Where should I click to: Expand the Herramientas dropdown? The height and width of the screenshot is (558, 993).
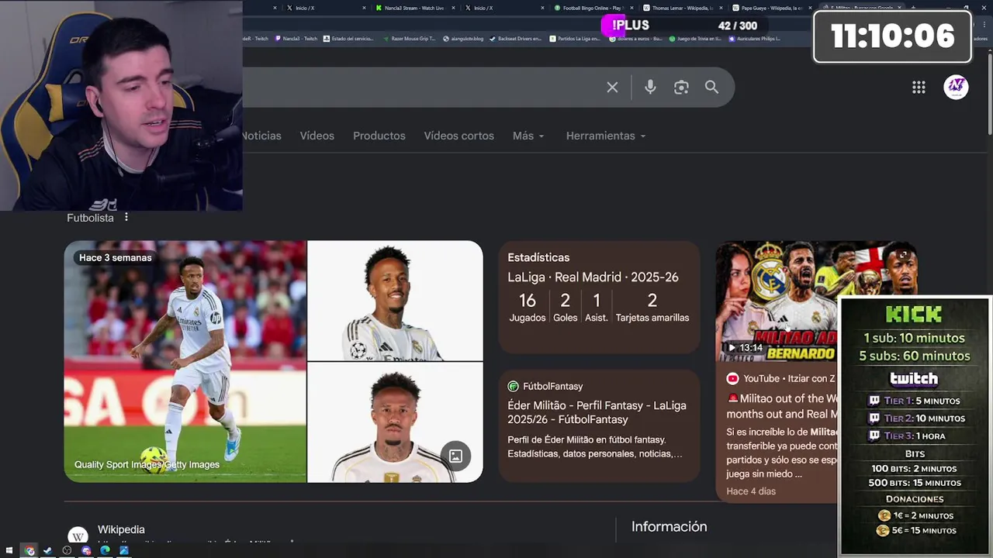[x=606, y=136]
